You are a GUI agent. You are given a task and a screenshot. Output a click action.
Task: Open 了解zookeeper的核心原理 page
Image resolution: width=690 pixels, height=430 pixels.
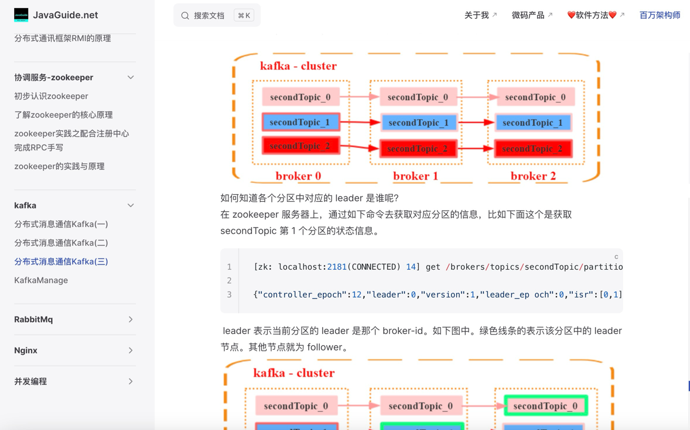pos(63,115)
